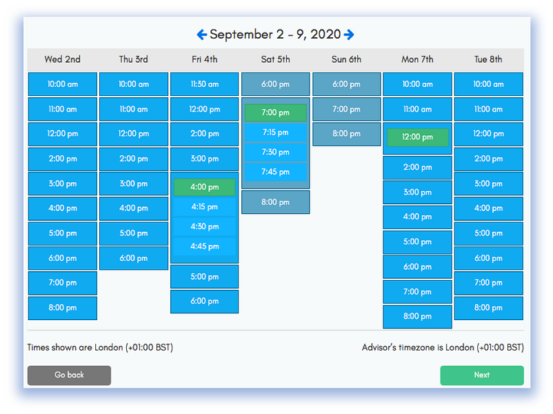Select Friday 4:15 pm sub-slot
This screenshot has height=414, width=553.
point(205,207)
